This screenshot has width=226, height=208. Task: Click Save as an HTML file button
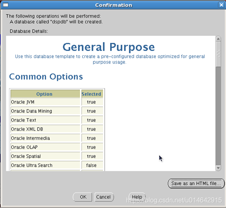pos(196,184)
